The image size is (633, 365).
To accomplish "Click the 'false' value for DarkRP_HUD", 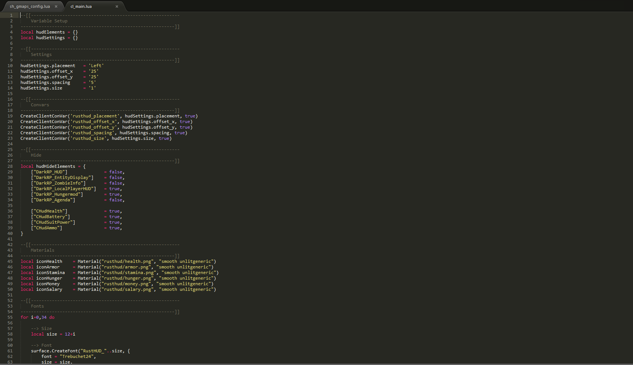I will (116, 172).
